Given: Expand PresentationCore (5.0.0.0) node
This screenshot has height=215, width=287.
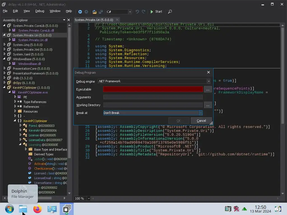Looking at the screenshot, I should [4, 68].
